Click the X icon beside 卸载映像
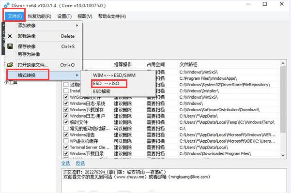291x193 pixels. 10,36
